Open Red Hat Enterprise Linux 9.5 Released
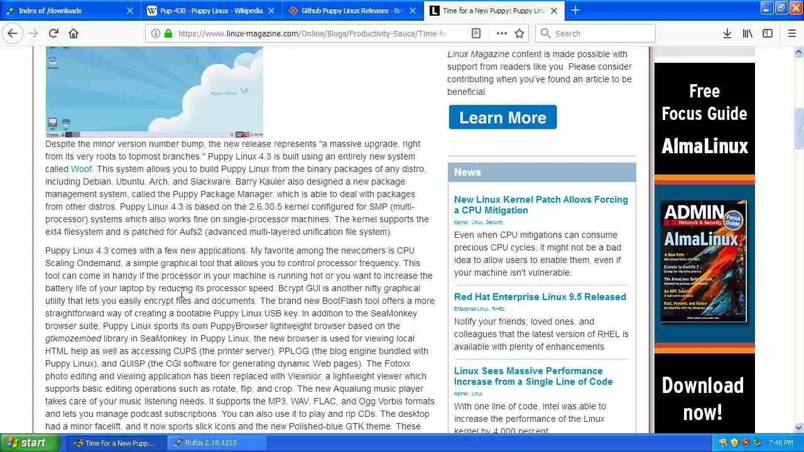804x452 pixels. click(540, 296)
